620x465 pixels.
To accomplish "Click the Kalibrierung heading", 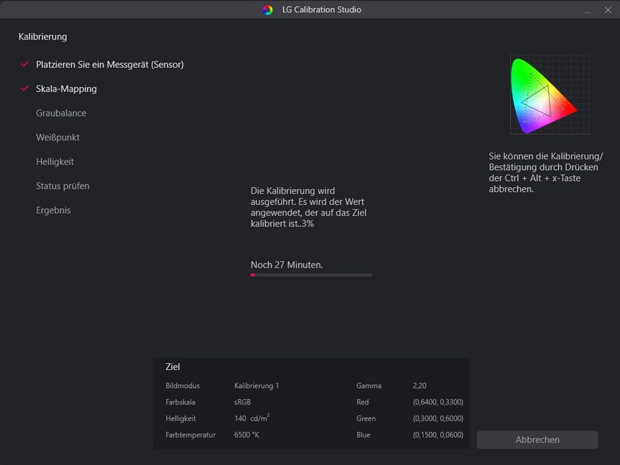I will click(43, 36).
